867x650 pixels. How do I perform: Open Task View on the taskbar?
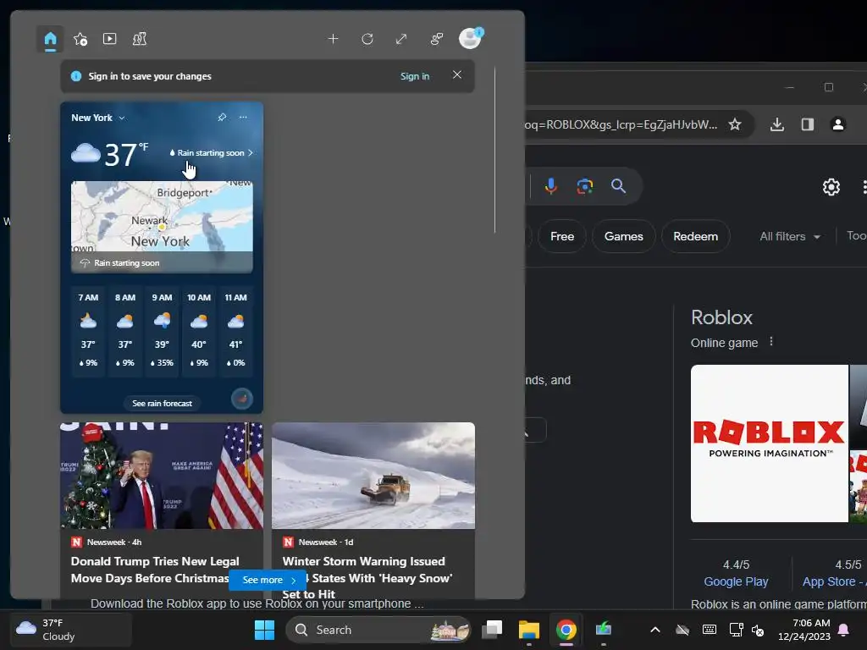(492, 630)
